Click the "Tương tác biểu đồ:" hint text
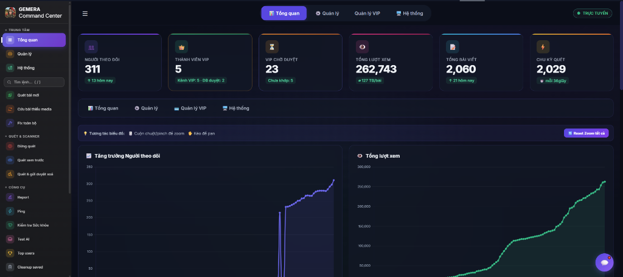 [106, 133]
